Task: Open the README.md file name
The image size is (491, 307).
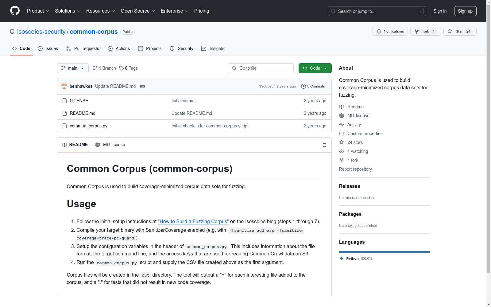Action: tap(83, 113)
